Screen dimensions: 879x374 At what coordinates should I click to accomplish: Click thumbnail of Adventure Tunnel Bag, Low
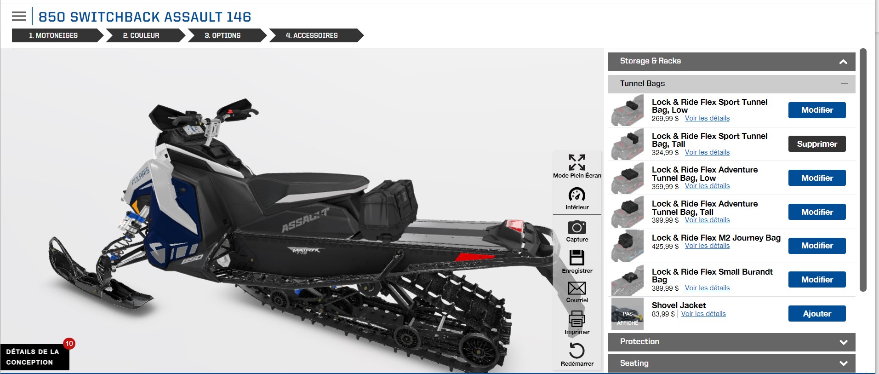(x=628, y=178)
